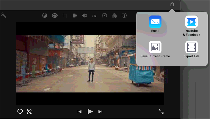Viewport: 210px width, 119px height.
Task: Reject the clip with X button
Action: [x=29, y=112]
